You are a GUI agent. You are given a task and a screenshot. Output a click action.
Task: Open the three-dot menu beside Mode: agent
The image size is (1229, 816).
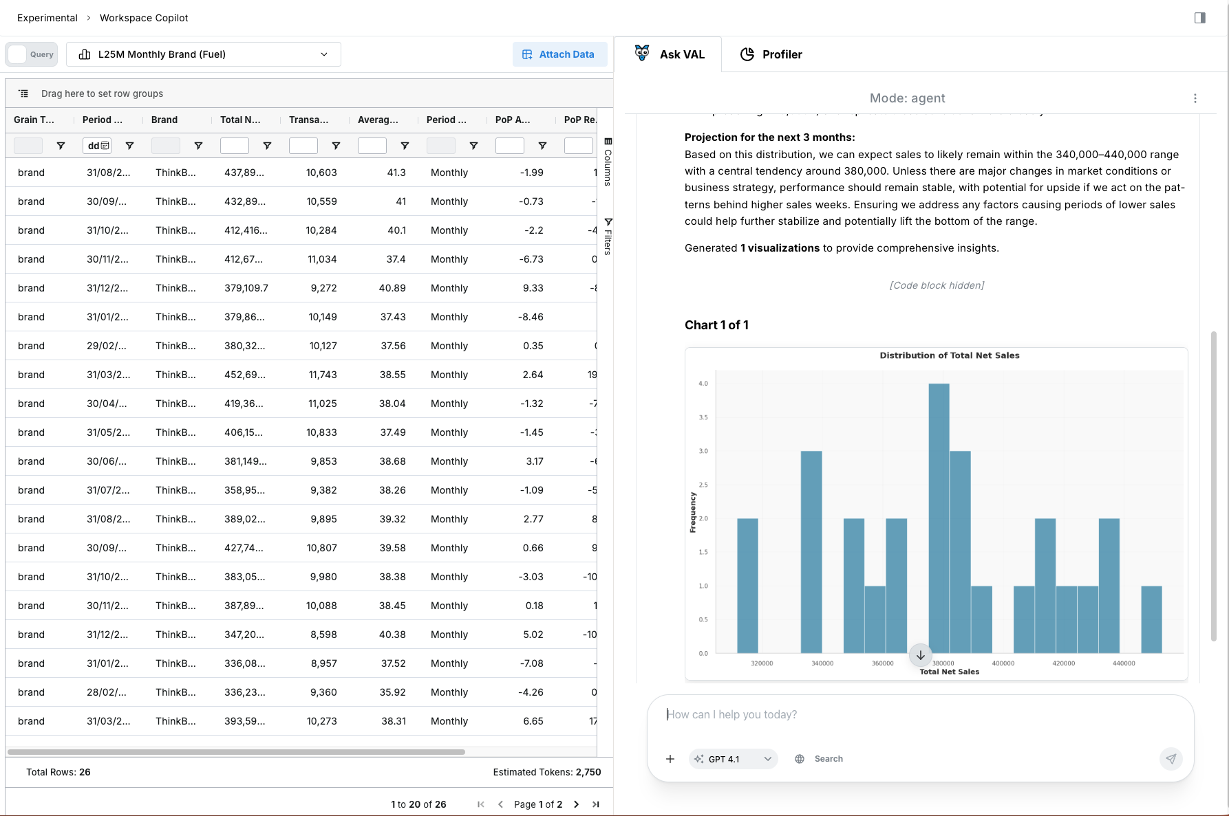(x=1195, y=98)
